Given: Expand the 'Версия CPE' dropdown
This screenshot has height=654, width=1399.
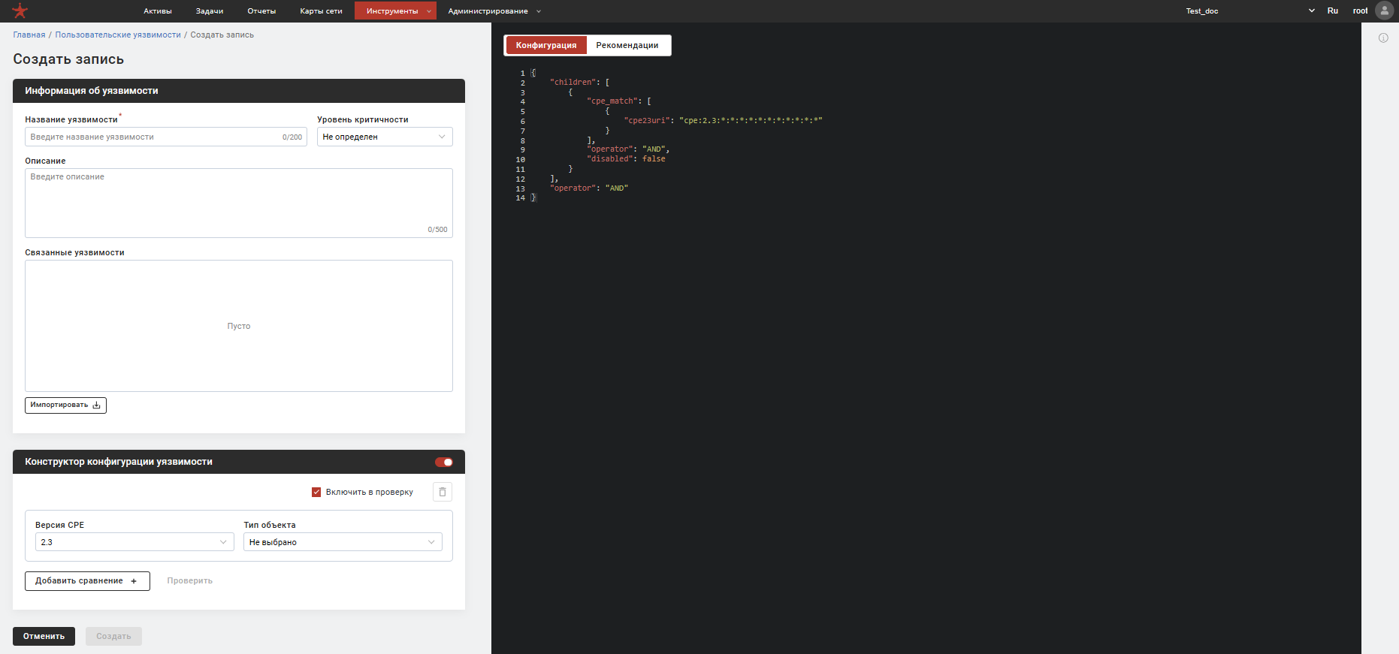Looking at the screenshot, I should coord(134,542).
